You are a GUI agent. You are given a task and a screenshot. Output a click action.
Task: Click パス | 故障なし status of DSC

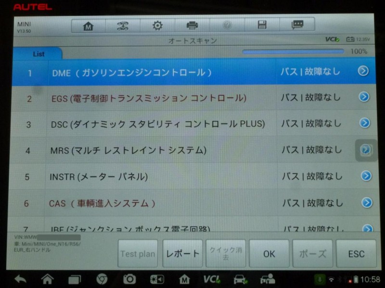point(311,124)
